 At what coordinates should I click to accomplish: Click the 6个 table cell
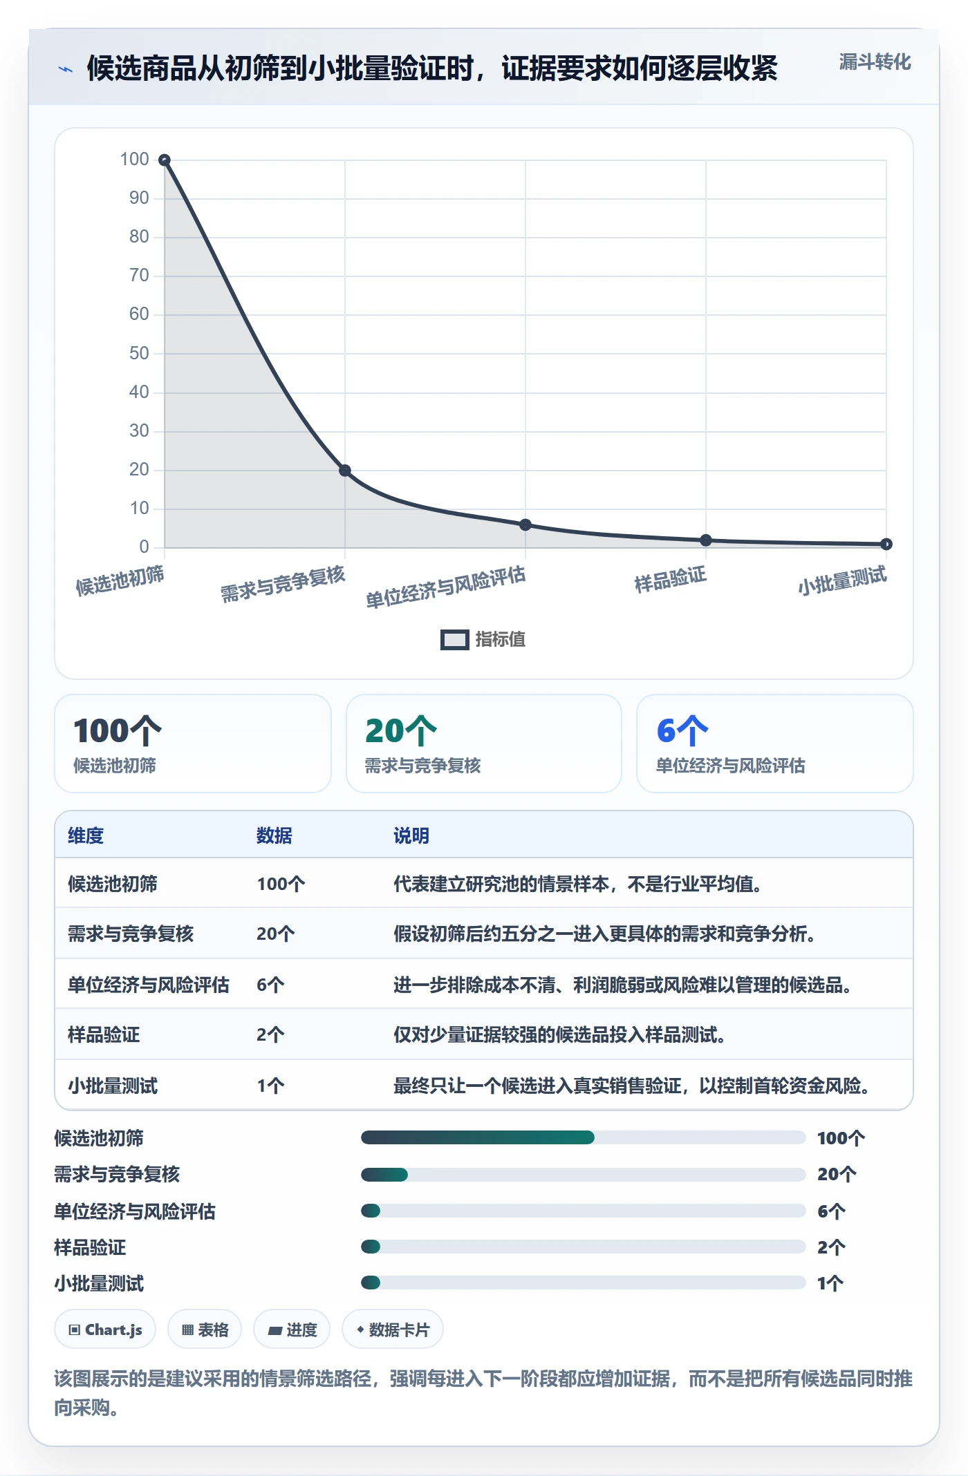tap(270, 985)
